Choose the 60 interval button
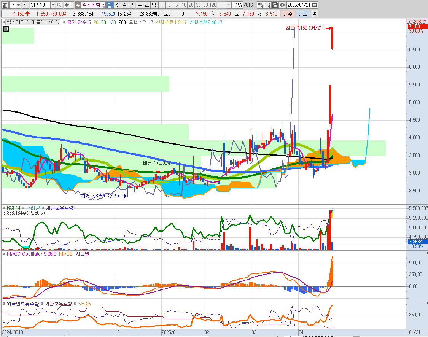 [x=205, y=5]
